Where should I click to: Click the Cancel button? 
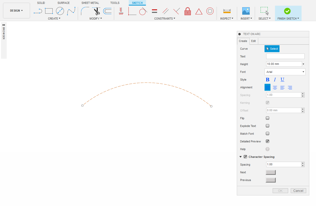[x=298, y=191]
